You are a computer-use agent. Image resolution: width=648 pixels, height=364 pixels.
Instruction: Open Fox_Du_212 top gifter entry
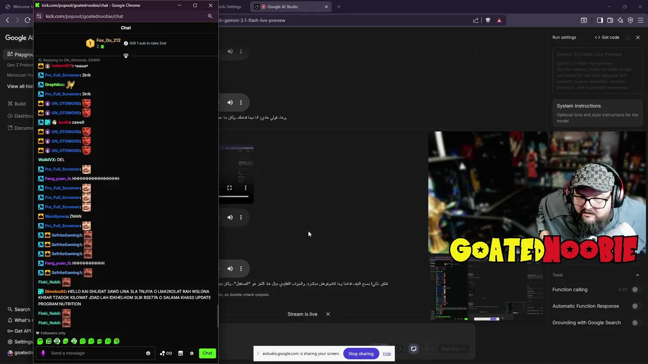click(104, 43)
